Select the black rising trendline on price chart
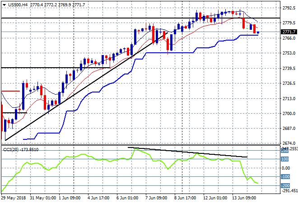The image size is (298, 203). tap(87, 87)
